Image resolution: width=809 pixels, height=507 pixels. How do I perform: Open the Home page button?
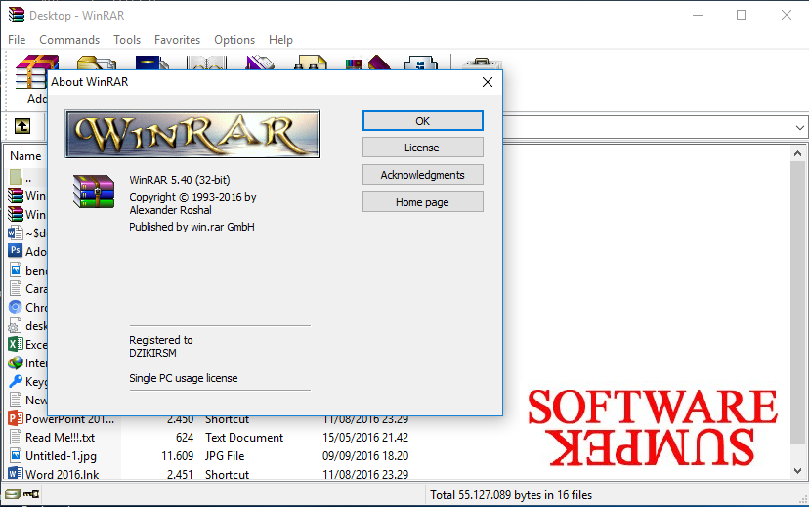(x=422, y=202)
